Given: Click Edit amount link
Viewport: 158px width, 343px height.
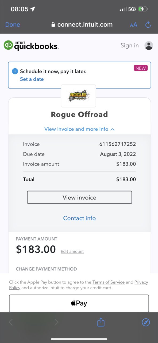Looking at the screenshot, I should point(72,252).
